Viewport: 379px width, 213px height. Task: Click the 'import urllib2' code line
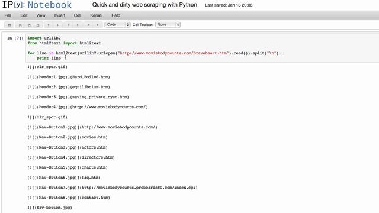click(x=44, y=38)
